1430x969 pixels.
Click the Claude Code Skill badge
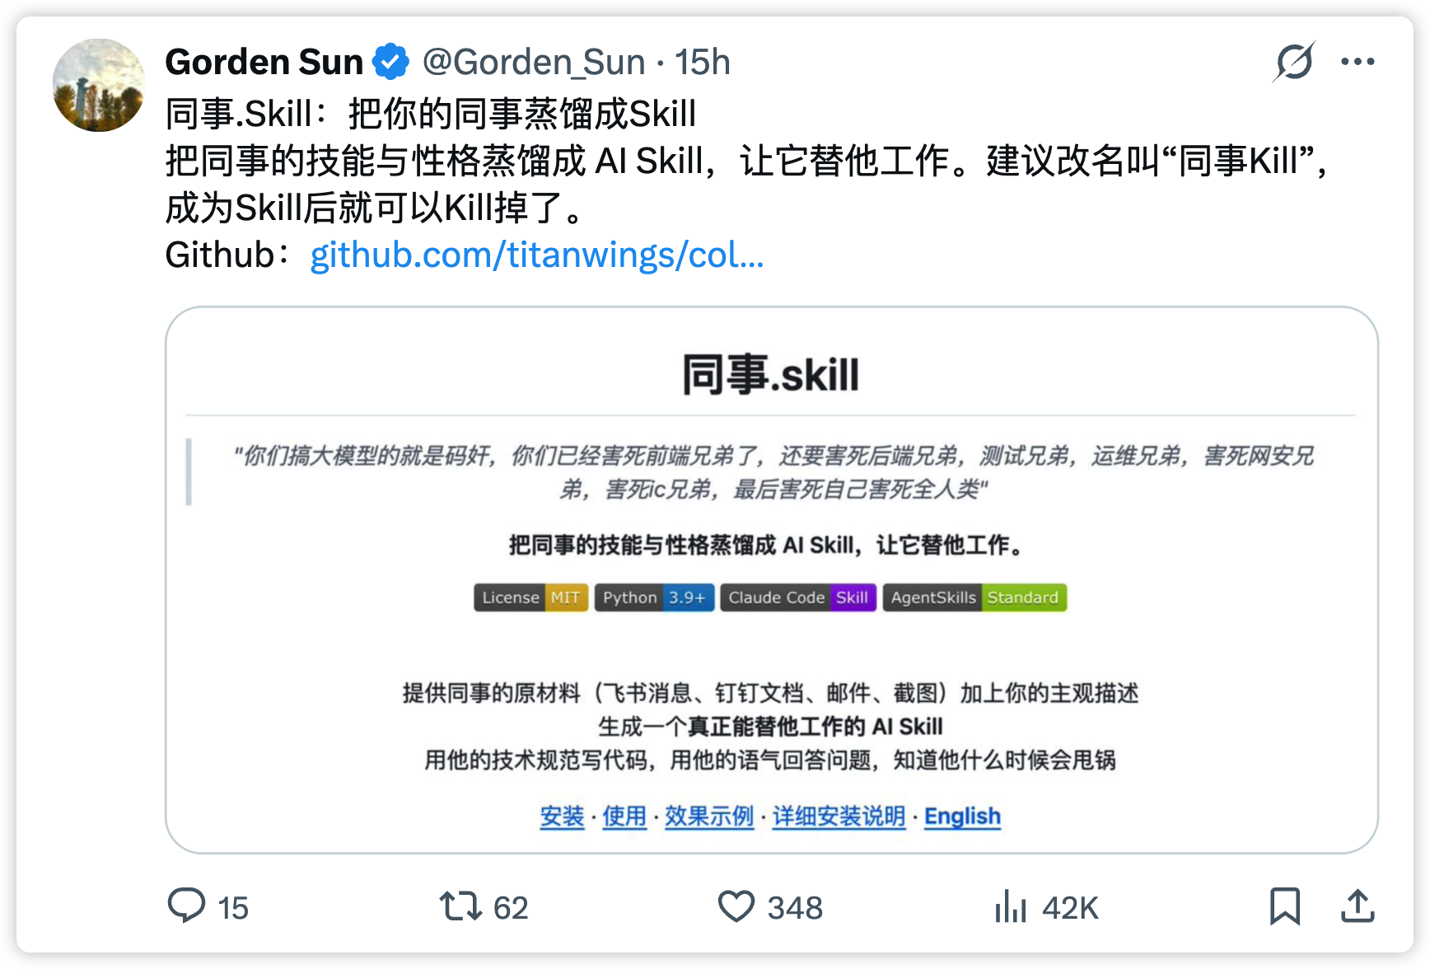coord(797,597)
